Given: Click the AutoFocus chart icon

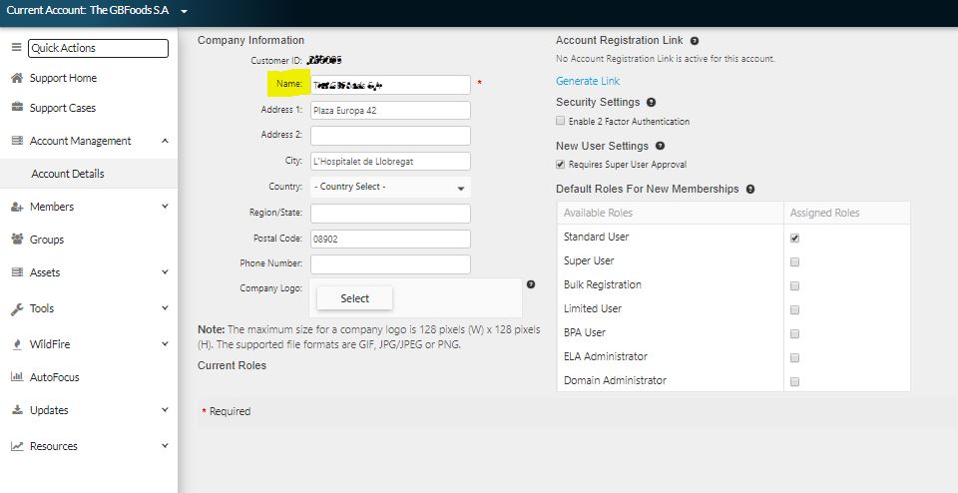Looking at the screenshot, I should click(x=17, y=377).
